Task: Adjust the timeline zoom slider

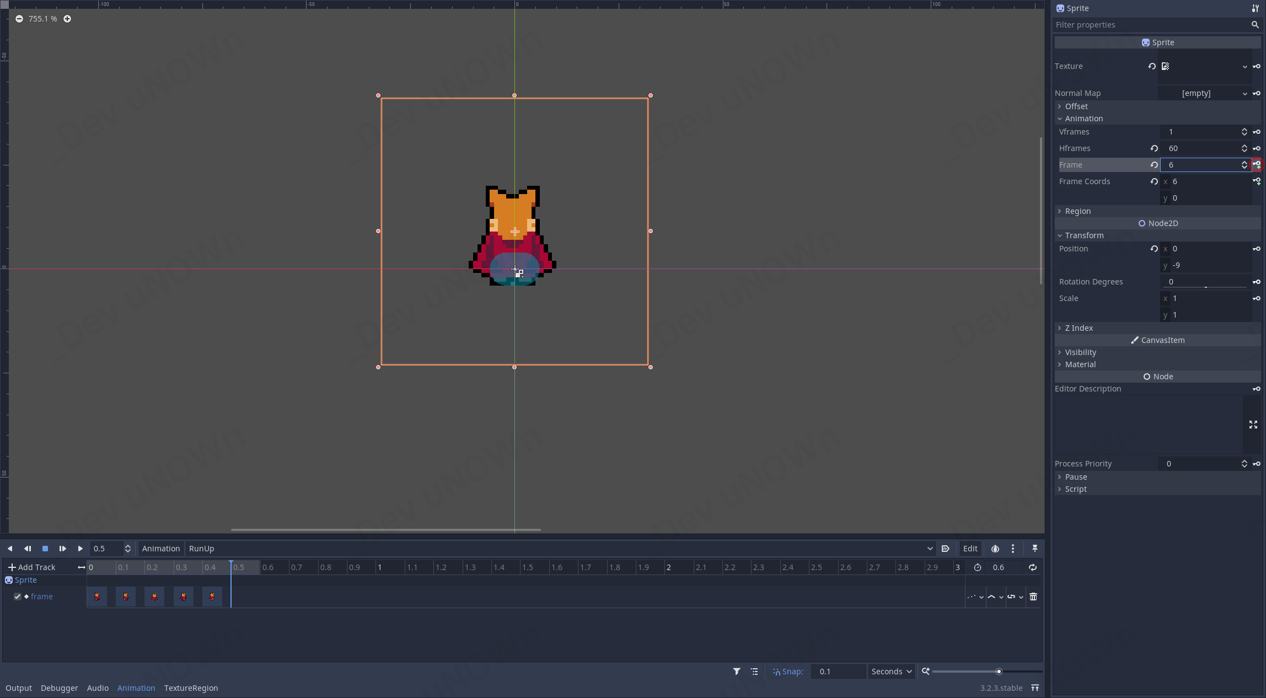Action: 999,672
